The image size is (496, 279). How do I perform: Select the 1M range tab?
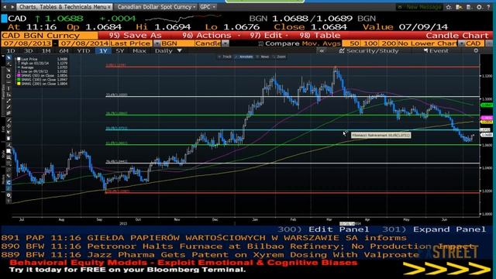point(46,50)
